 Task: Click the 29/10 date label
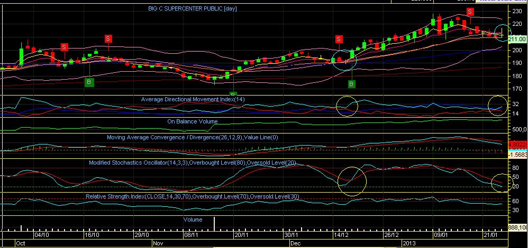142,235
